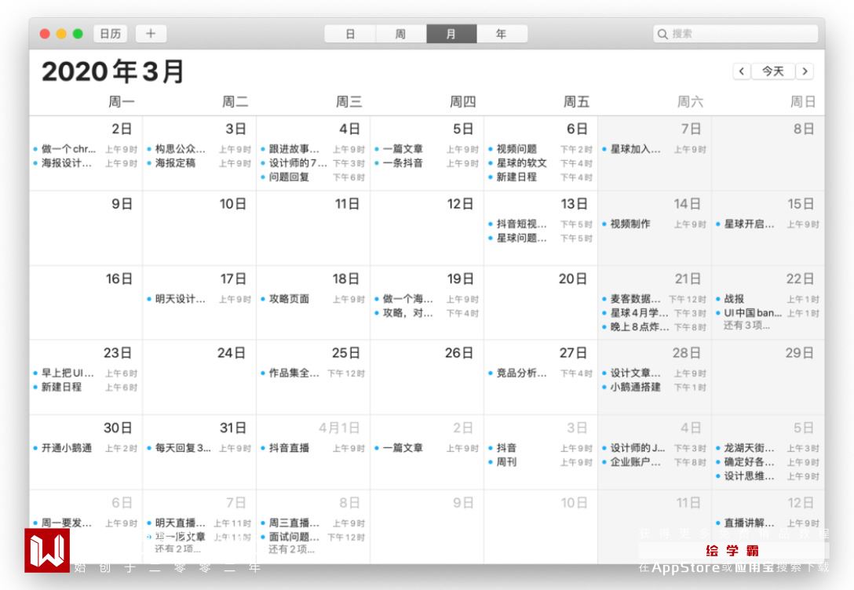Viewport: 854px width, 590px height.
Task: Open event 确定好各... on April 5日
Action: click(768, 462)
